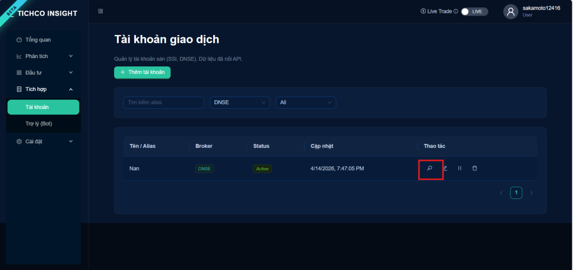
Task: Pause the Nan account with pause icon
Action: (x=459, y=168)
